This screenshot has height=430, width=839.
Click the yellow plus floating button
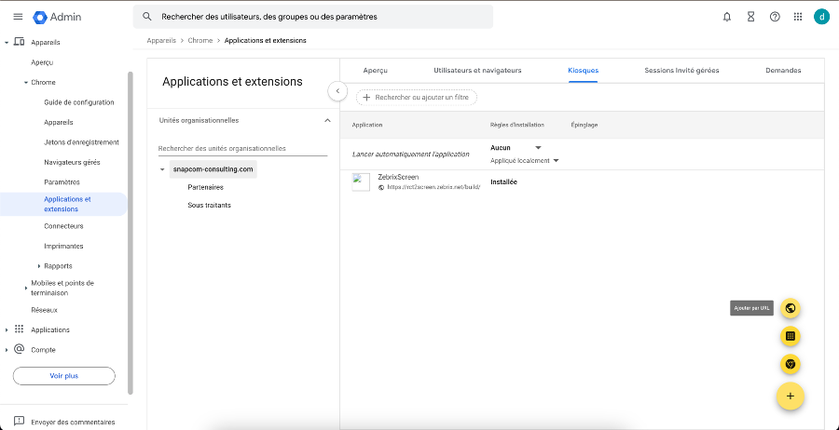[x=791, y=396]
